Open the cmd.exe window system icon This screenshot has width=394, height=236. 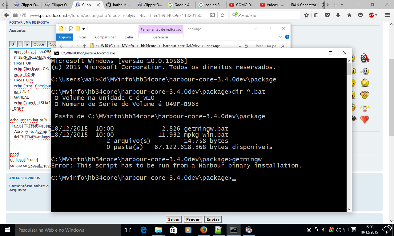coord(56,53)
